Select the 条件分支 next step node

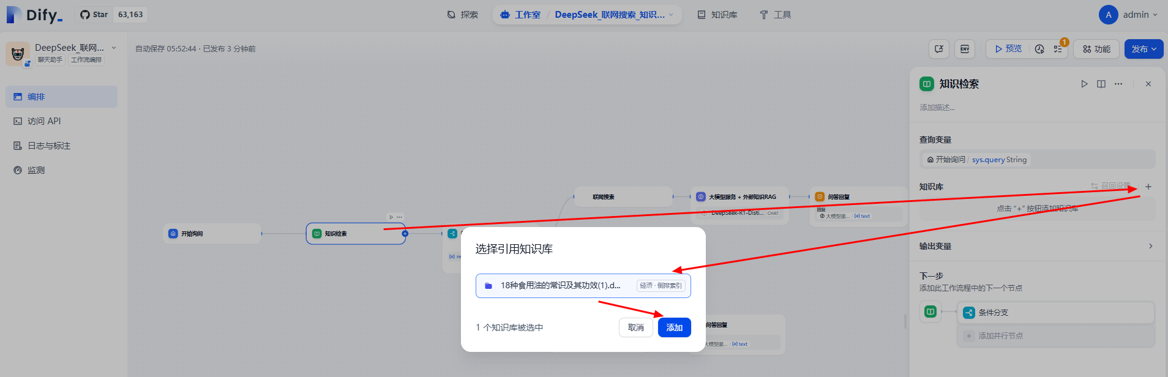pos(1056,313)
